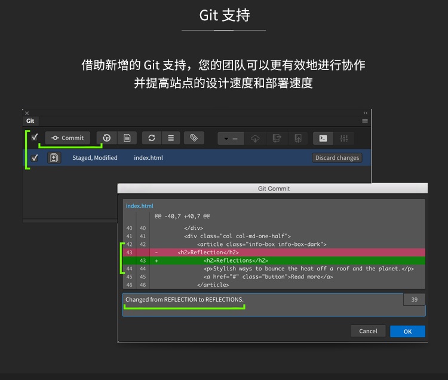The width and height of the screenshot is (448, 380).
Task: Click the Commit button in the Git panel
Action: (67, 138)
